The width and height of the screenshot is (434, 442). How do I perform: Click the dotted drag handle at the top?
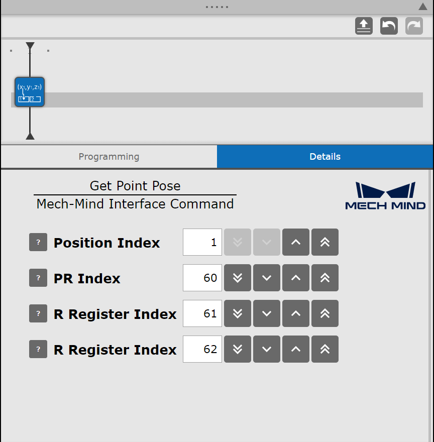(216, 7)
